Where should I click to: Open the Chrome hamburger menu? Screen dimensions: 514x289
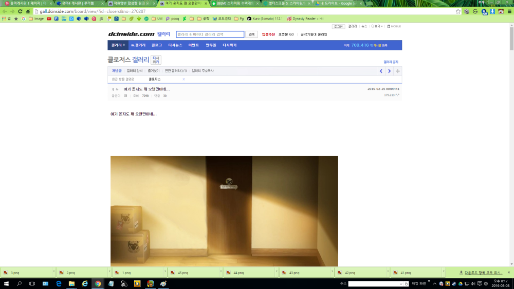point(509,11)
